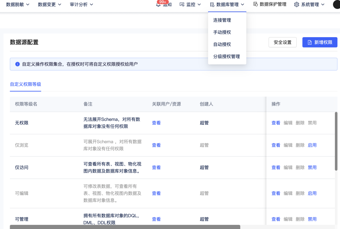Disable the 无权限 permission level
This screenshot has height=229, width=340.
point(312,123)
